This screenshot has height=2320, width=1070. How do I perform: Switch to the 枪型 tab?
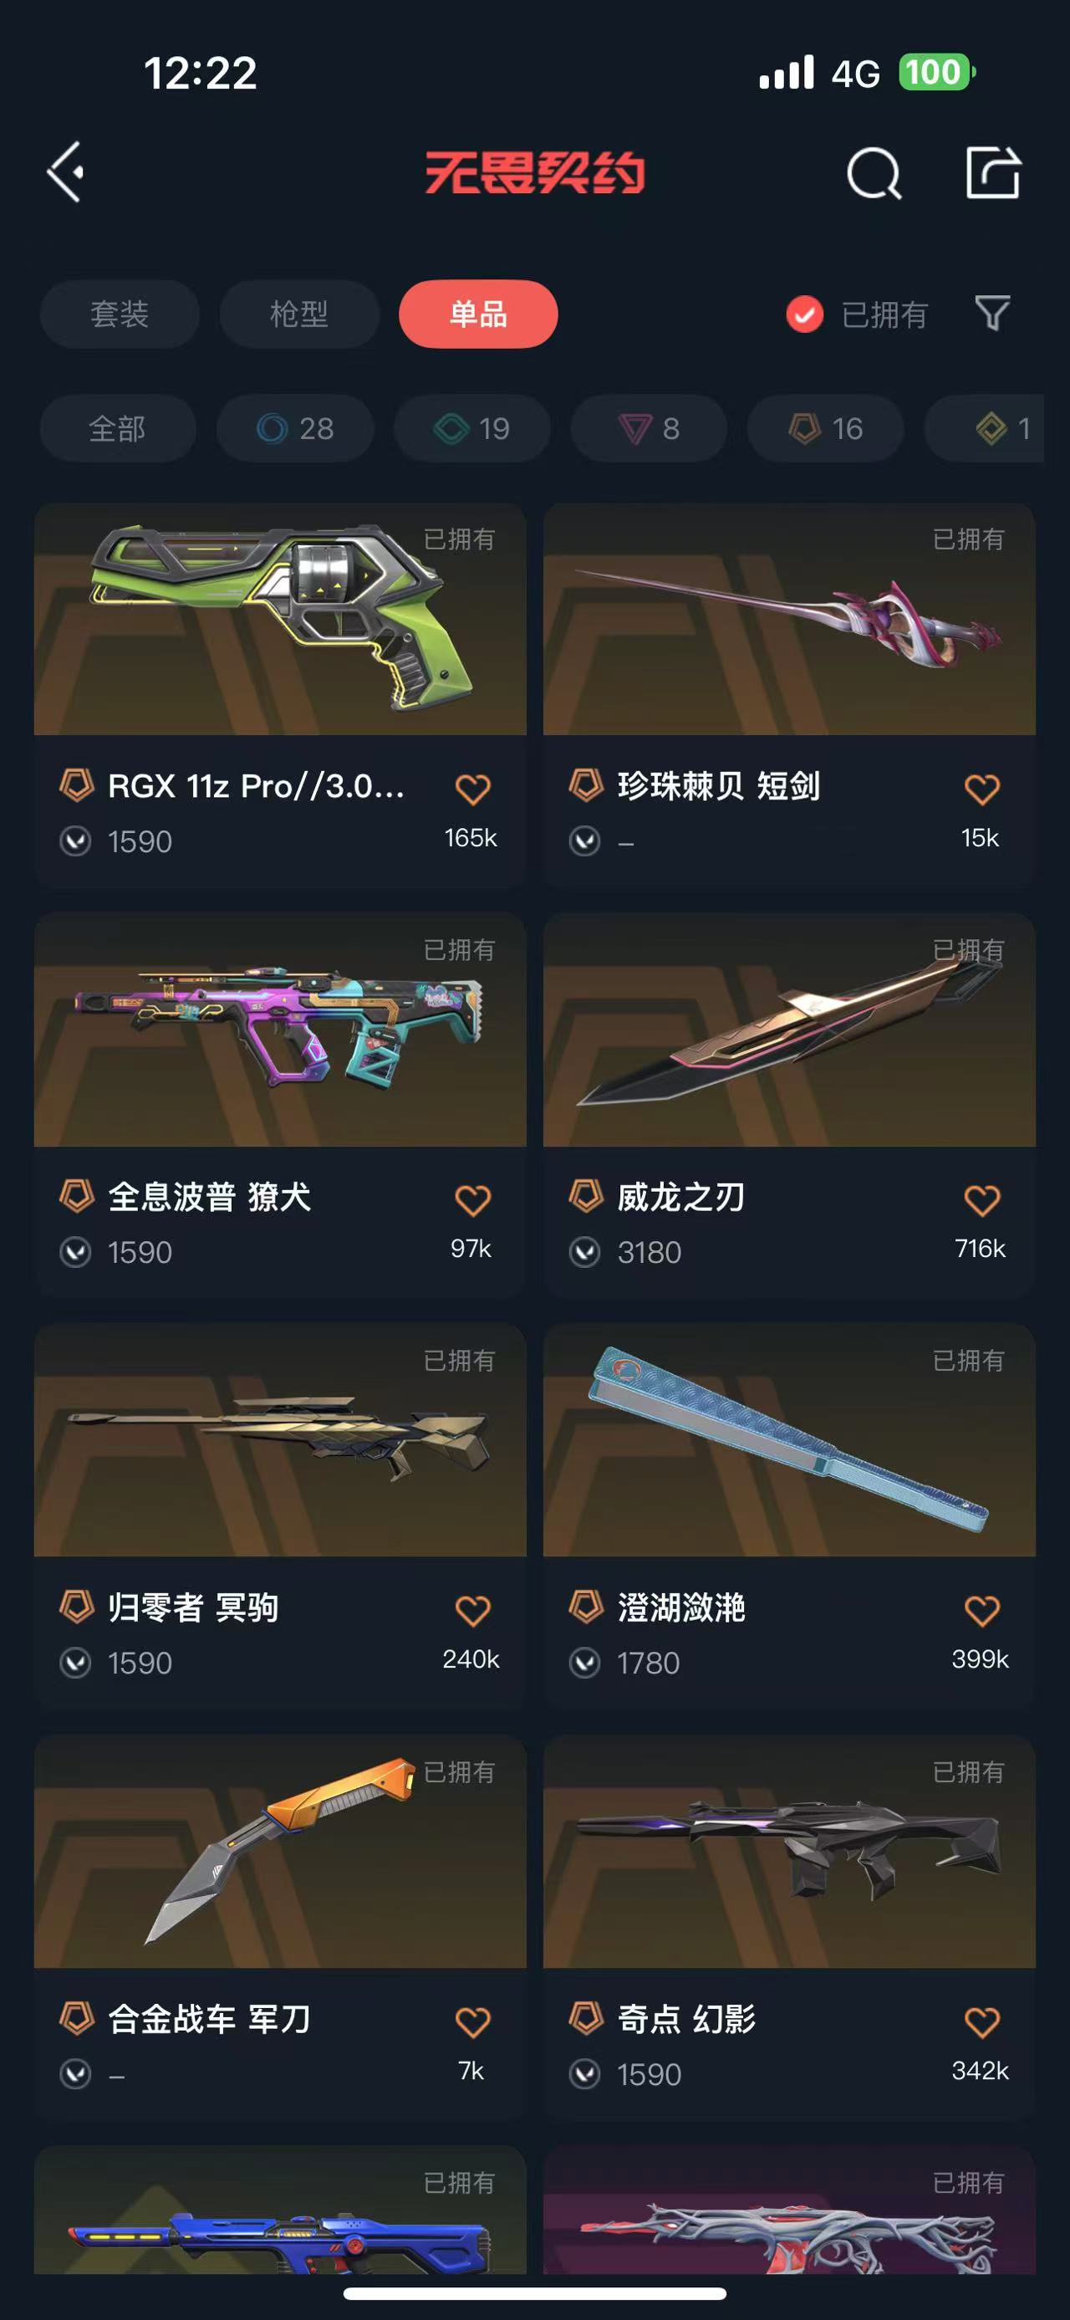298,314
